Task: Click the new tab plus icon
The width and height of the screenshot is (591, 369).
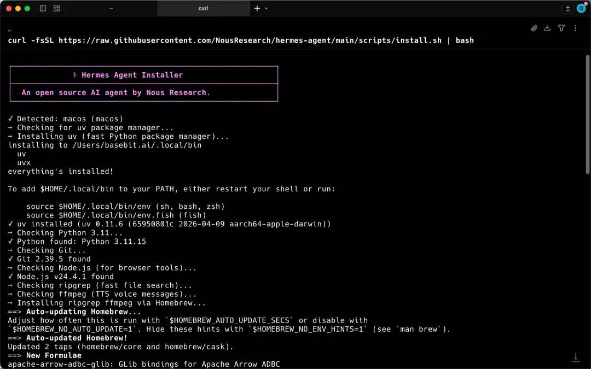Action: [x=257, y=8]
